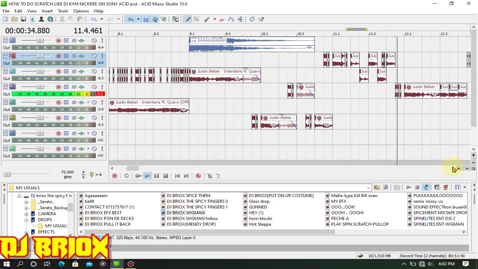Collapse the DROPS folder in tree
The image size is (478, 269).
pyautogui.click(x=27, y=220)
